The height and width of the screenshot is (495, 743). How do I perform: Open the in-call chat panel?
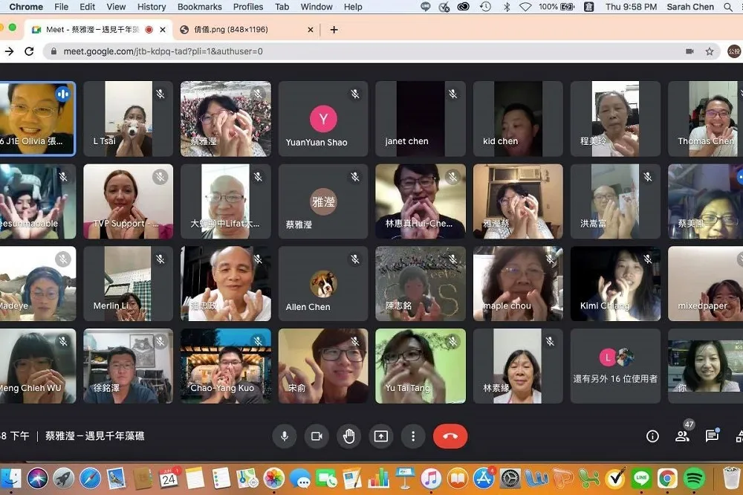coord(712,436)
